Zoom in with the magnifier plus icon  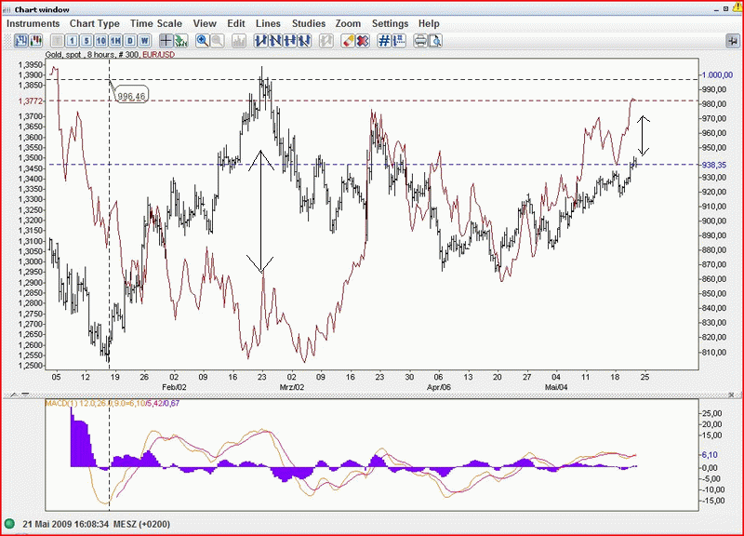coord(202,41)
